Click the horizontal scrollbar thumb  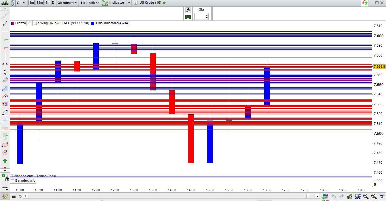(308, 196)
